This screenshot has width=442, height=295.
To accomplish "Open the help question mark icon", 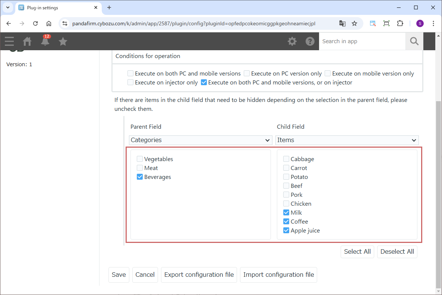I will point(310,41).
